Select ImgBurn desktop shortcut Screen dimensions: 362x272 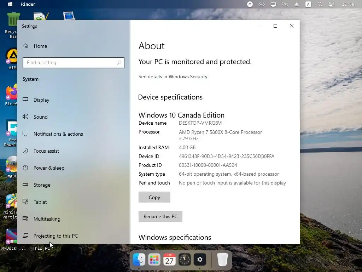[11, 167]
